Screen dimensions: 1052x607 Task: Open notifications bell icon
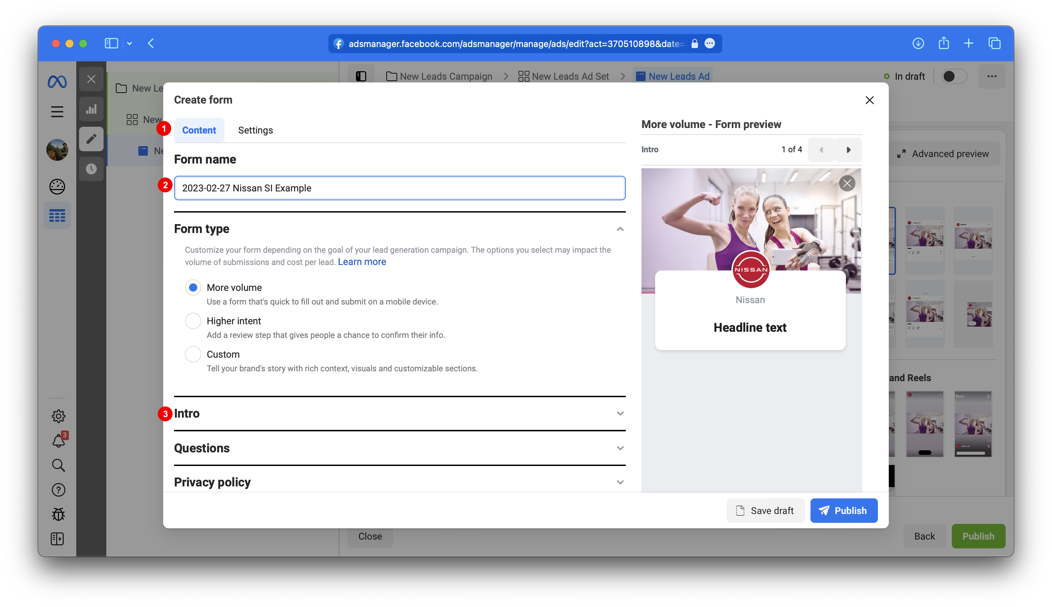click(58, 441)
